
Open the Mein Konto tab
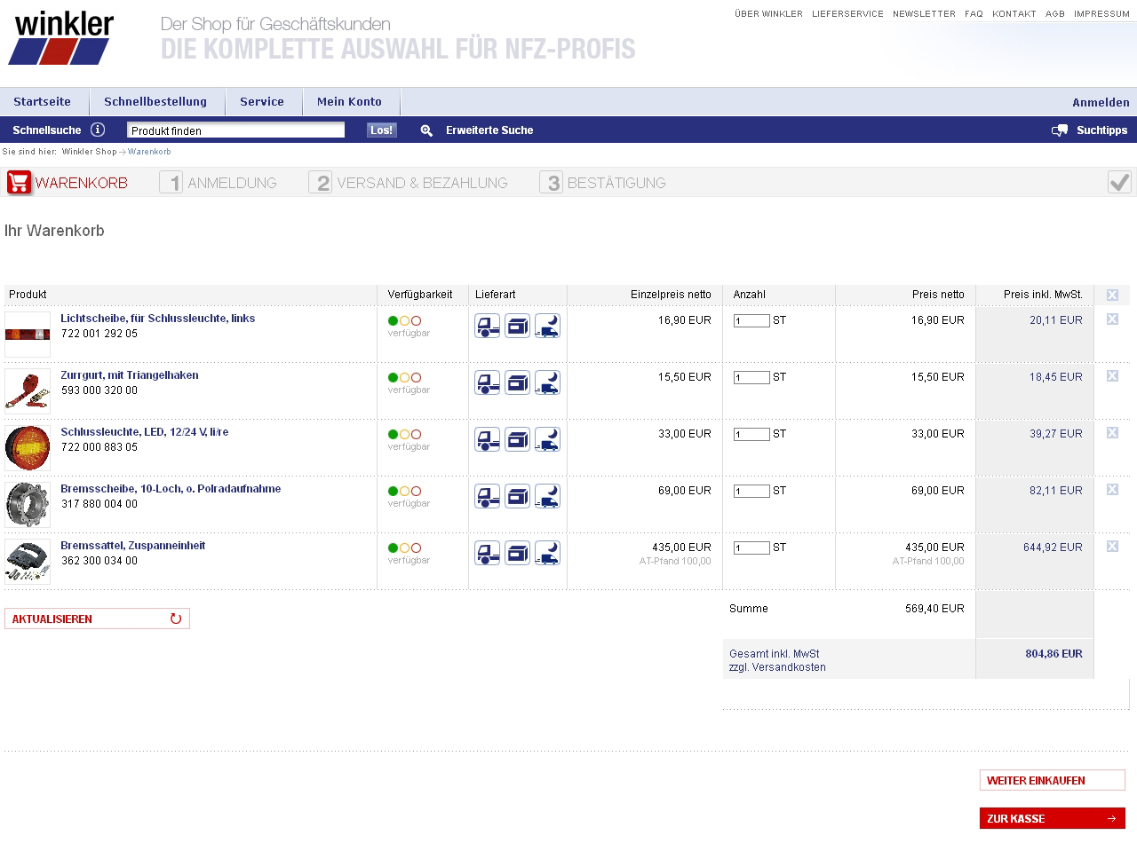pyautogui.click(x=349, y=102)
